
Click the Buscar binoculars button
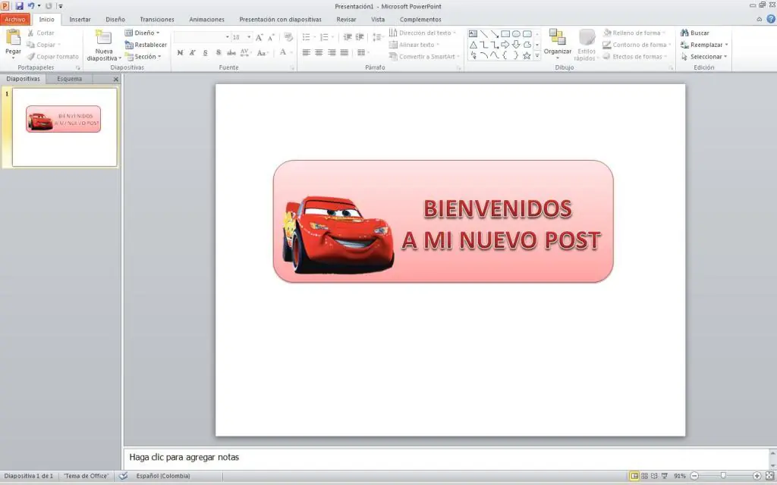point(695,33)
